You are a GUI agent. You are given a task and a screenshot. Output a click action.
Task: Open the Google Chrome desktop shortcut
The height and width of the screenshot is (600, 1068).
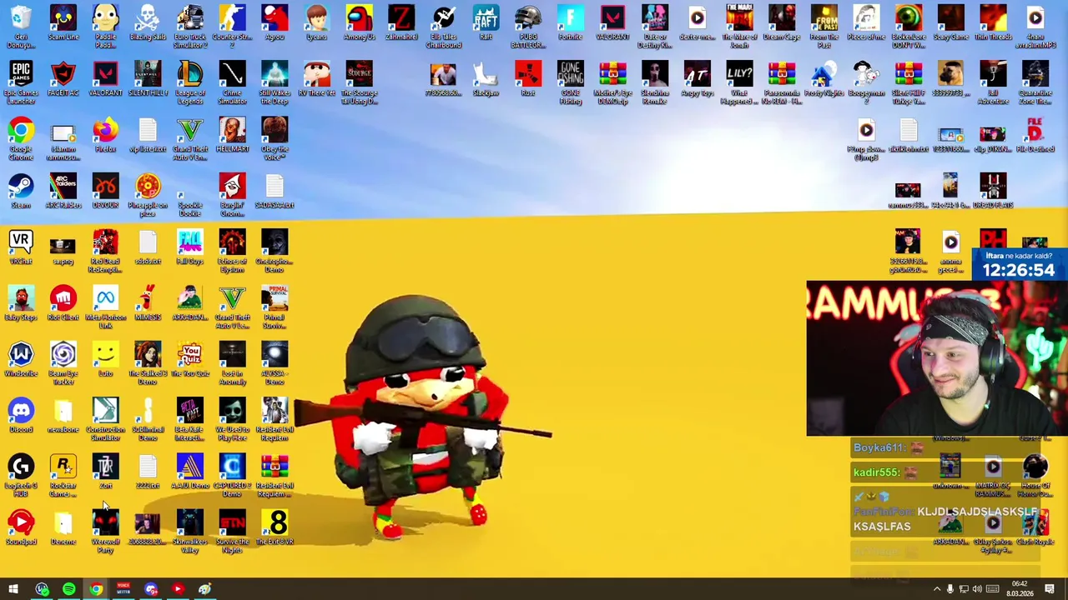21,138
